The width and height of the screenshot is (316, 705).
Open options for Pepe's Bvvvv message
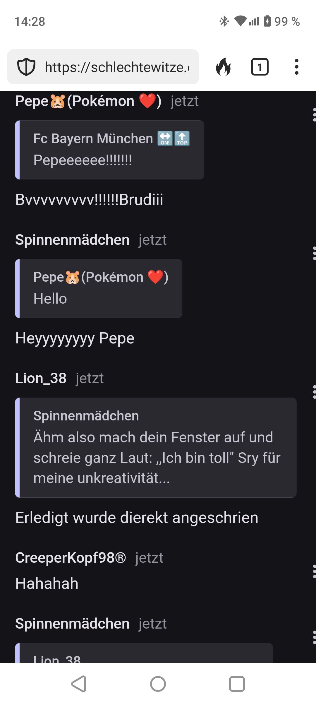tap(314, 114)
